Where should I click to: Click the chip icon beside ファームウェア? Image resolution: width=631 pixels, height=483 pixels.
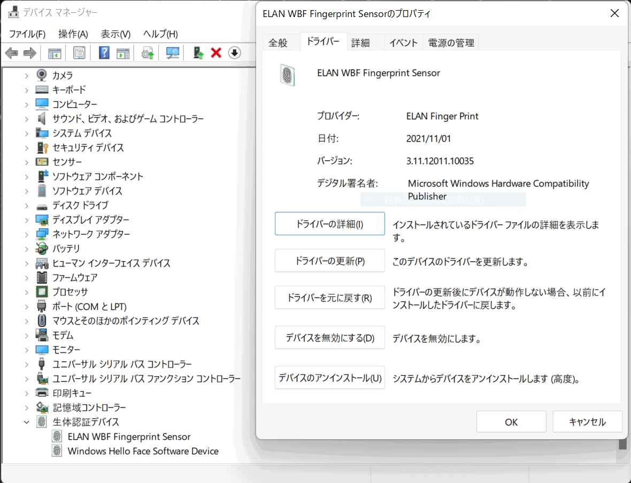[42, 277]
